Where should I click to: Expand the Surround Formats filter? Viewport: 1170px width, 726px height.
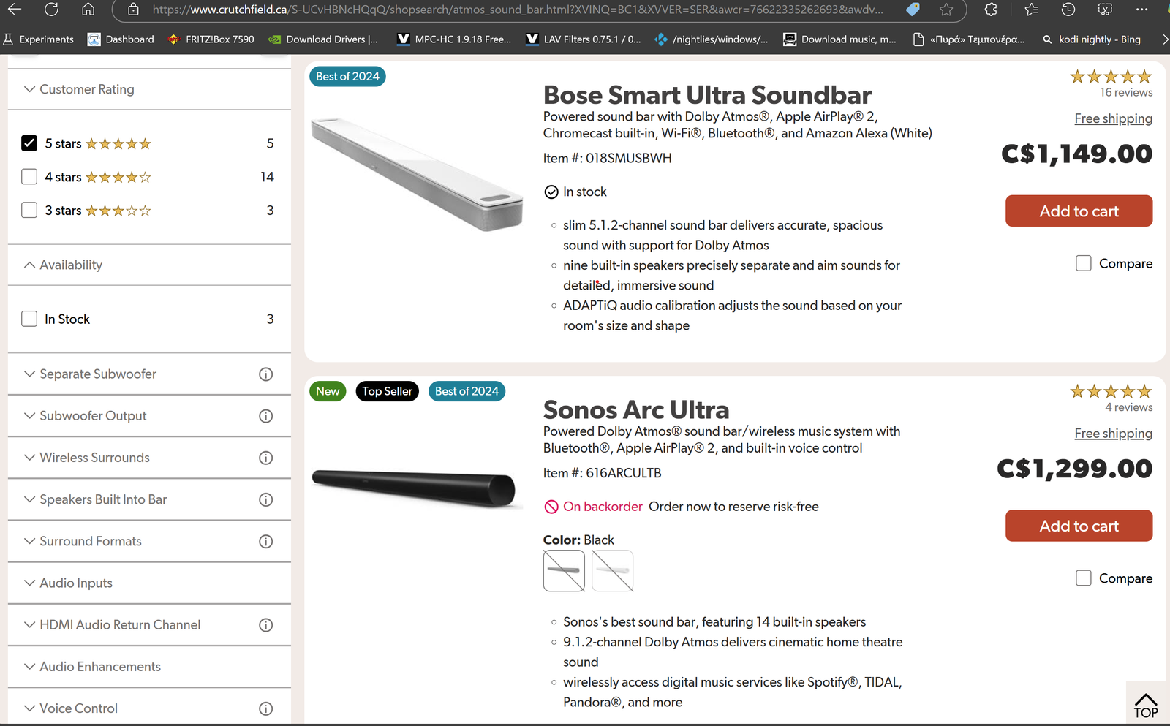90,541
